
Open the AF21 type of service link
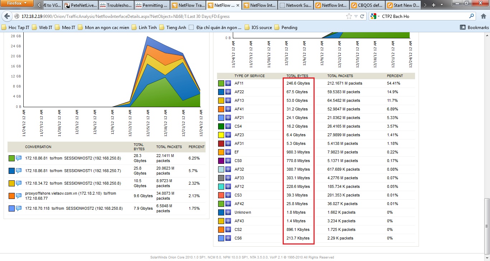coord(239,118)
